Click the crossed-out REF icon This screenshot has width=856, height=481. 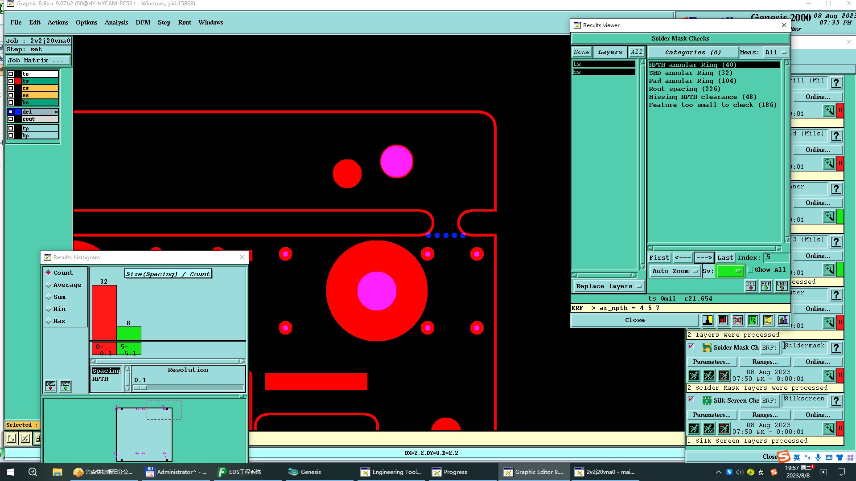tap(738, 320)
